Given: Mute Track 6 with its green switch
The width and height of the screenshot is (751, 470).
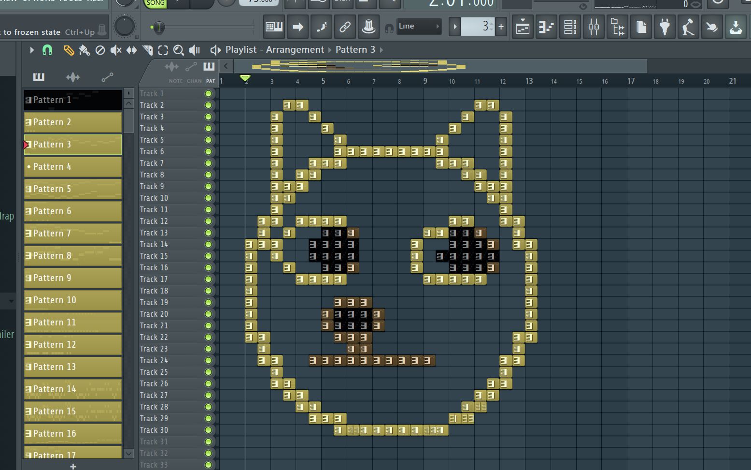Looking at the screenshot, I should [x=208, y=151].
